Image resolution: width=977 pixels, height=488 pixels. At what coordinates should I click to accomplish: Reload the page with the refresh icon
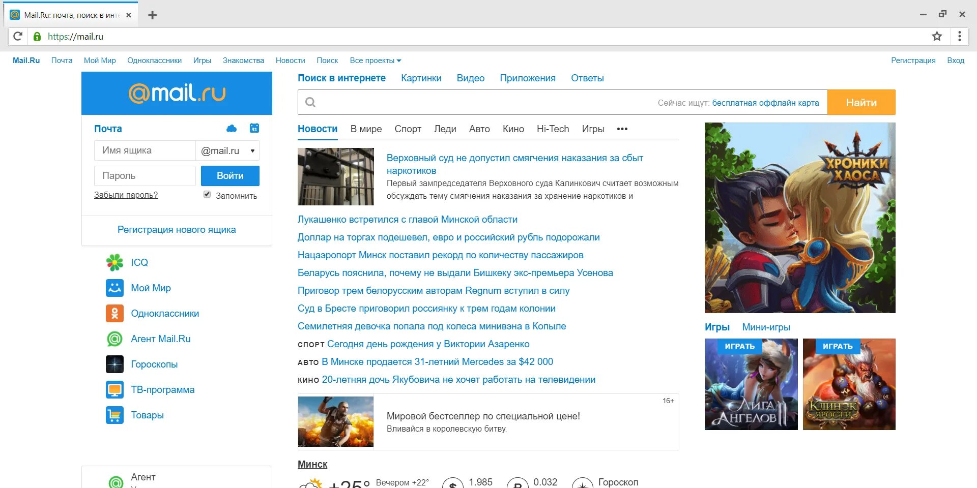(18, 36)
